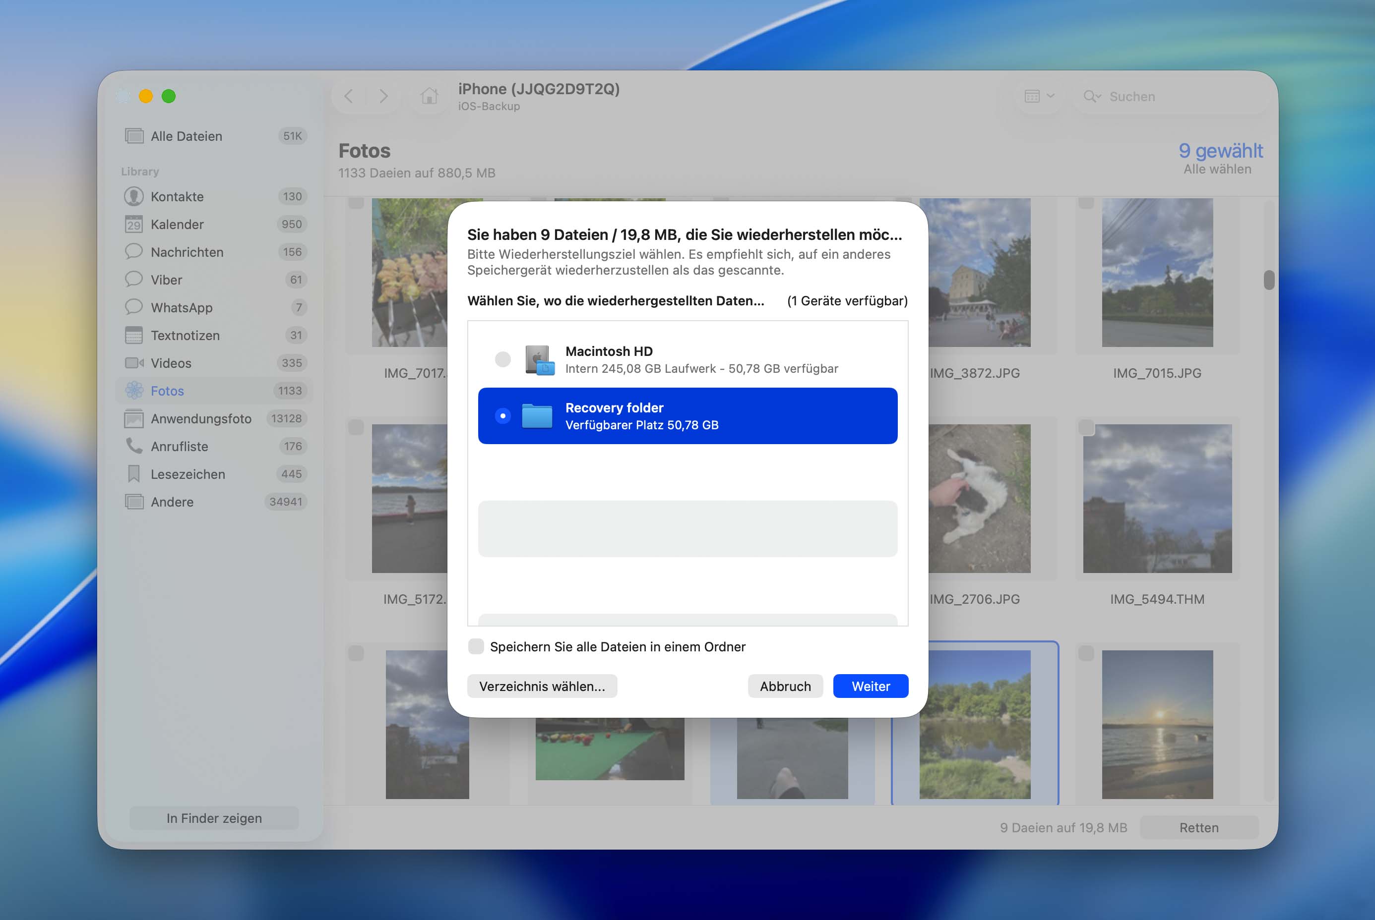Click the Retten button
Viewport: 1375px width, 920px height.
pos(1199,827)
